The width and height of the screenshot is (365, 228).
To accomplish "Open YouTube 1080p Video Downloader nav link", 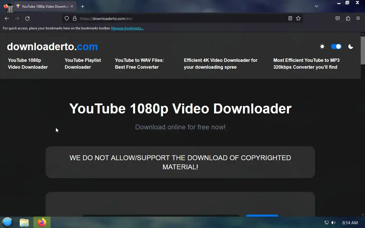I will [x=28, y=64].
